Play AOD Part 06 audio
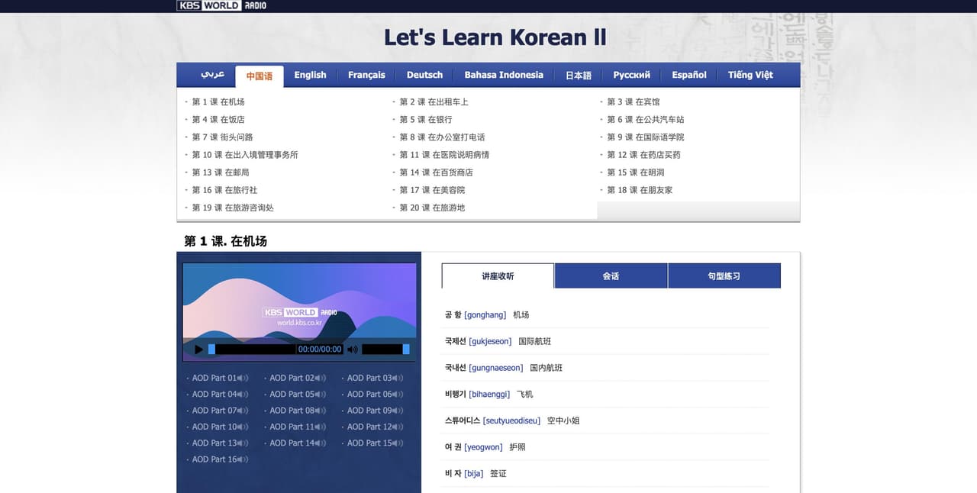The height and width of the screenshot is (493, 977). (374, 394)
